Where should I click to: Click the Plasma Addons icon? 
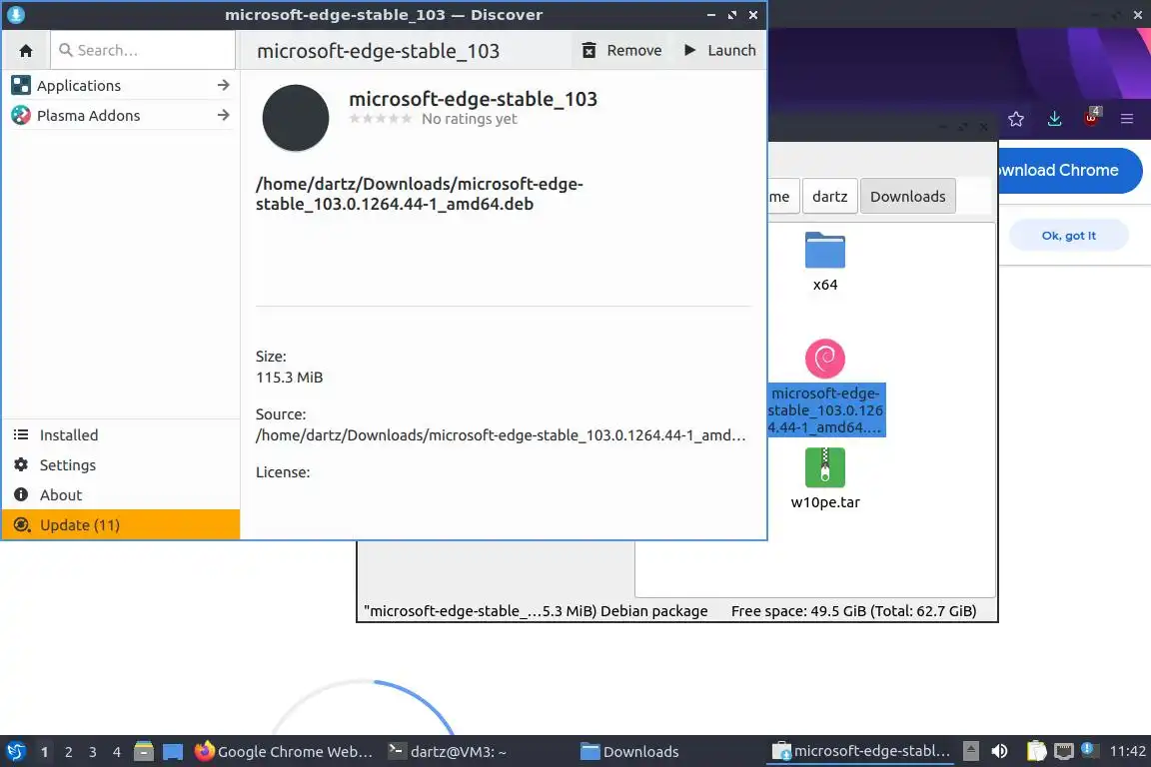pos(21,115)
